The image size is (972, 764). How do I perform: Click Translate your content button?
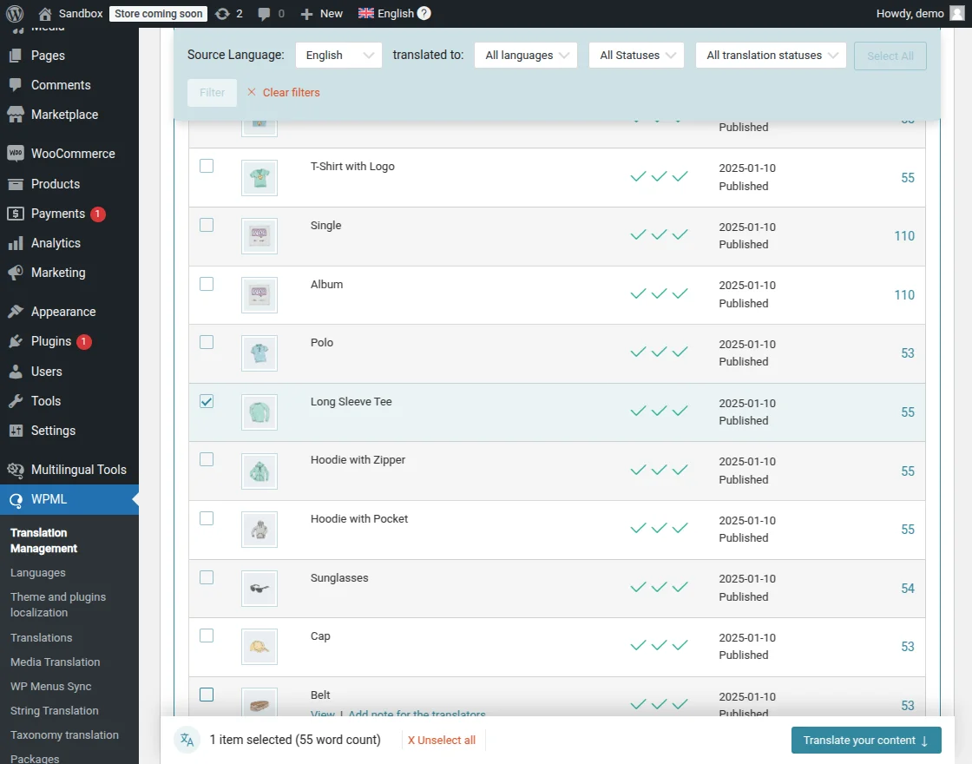point(865,741)
